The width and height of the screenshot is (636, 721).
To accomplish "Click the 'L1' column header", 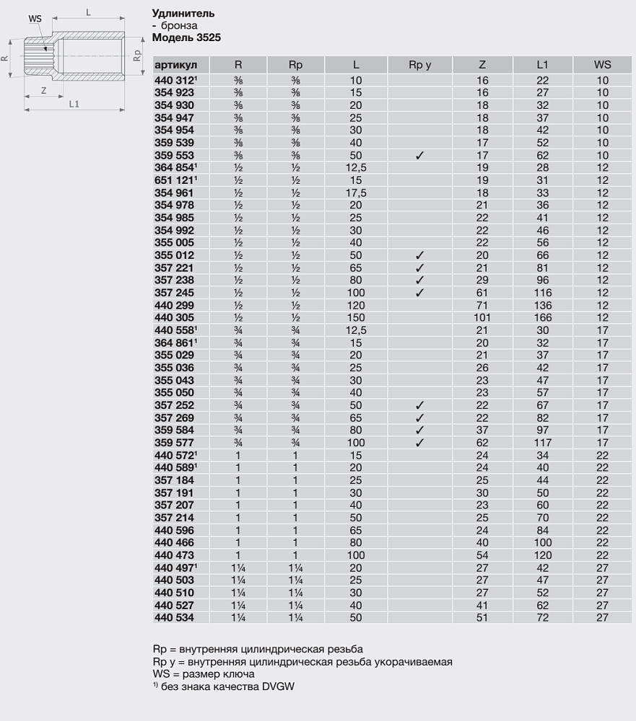I will [x=542, y=65].
